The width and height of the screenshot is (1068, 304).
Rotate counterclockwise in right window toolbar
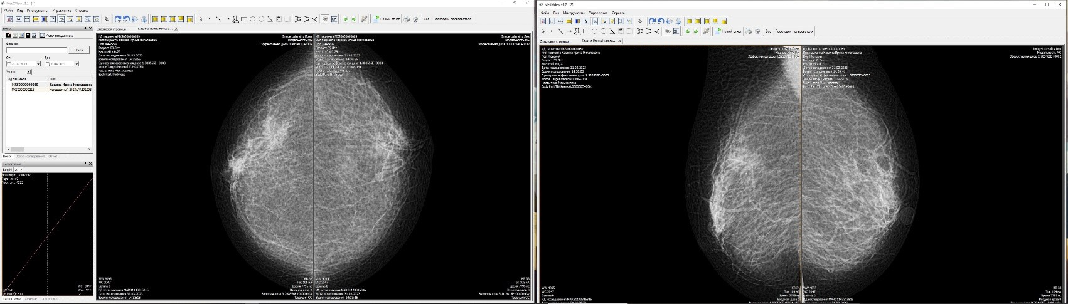661,21
